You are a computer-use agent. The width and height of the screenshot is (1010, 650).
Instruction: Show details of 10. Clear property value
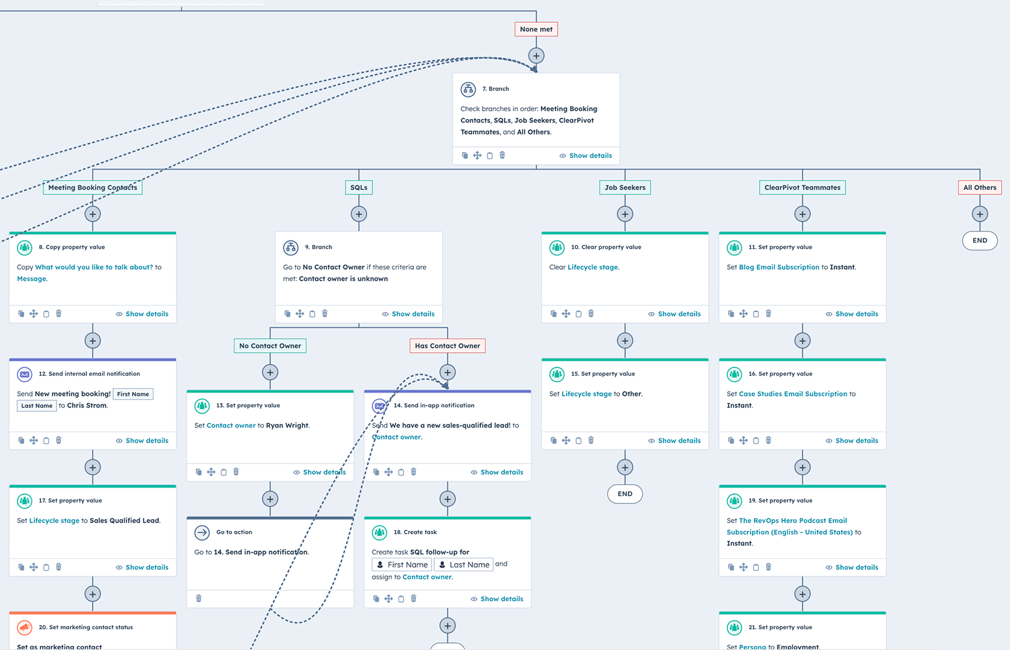pos(674,314)
